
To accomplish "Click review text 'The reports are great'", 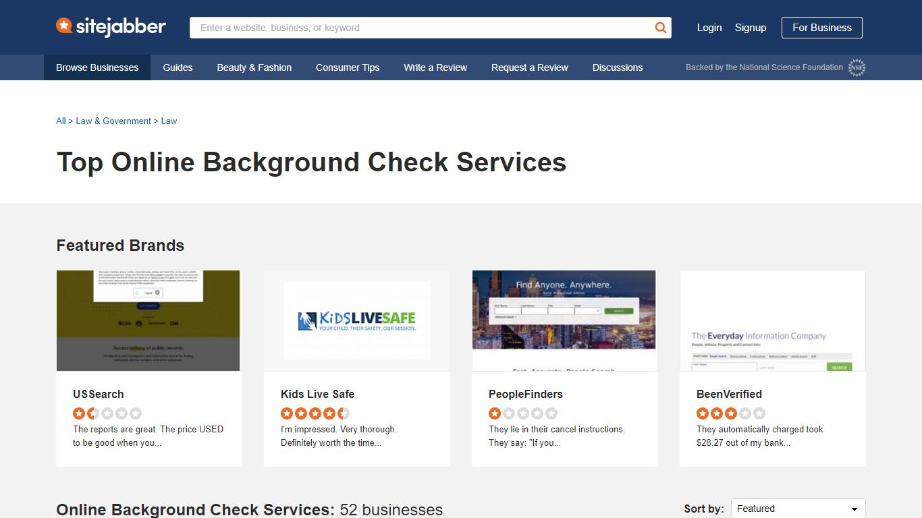I will [148, 436].
